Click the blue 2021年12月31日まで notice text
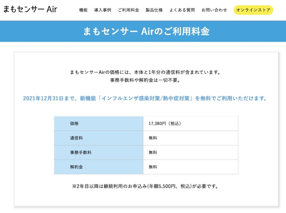 (145, 98)
